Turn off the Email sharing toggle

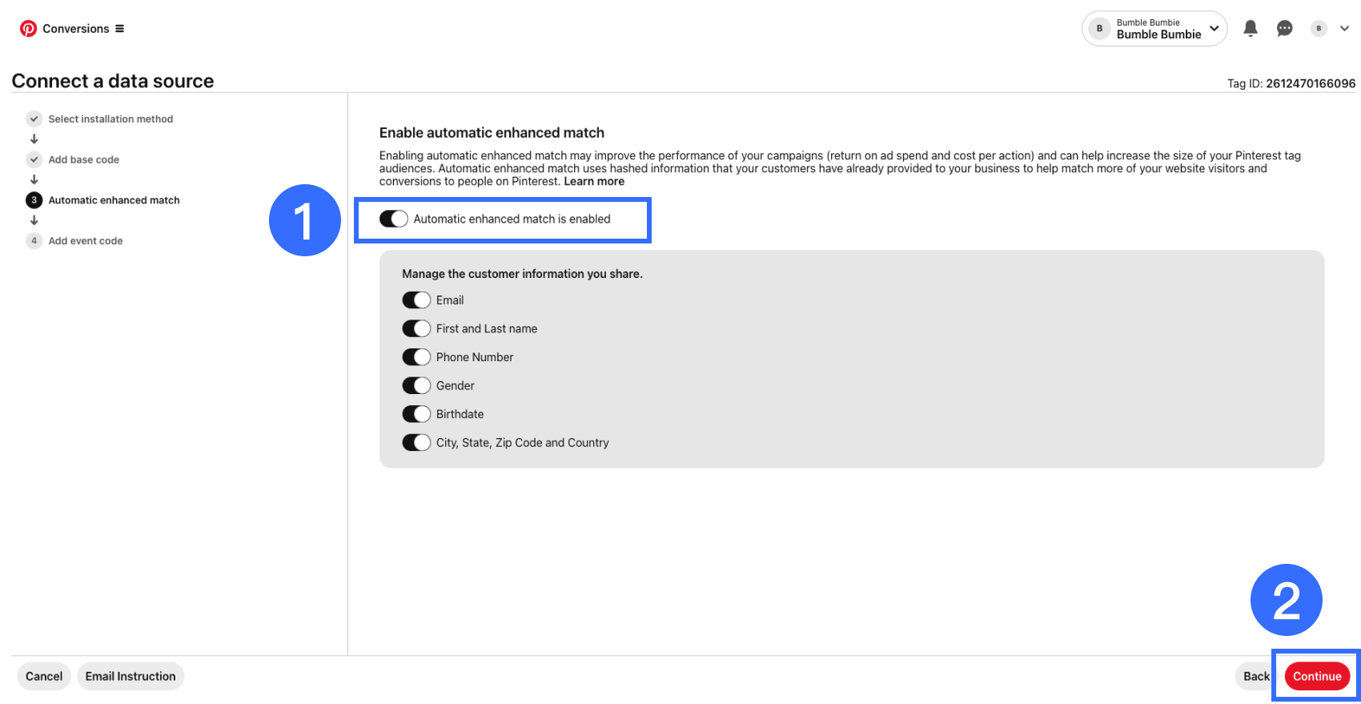pos(416,300)
